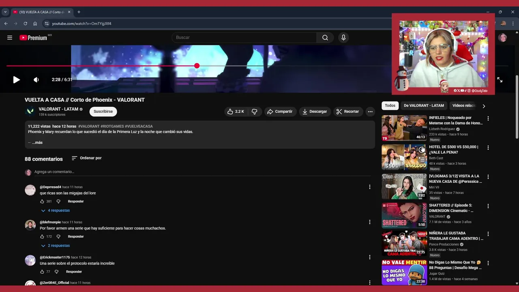Click the browser address bar URL
Screen dimensions: 519x292
[81, 24]
